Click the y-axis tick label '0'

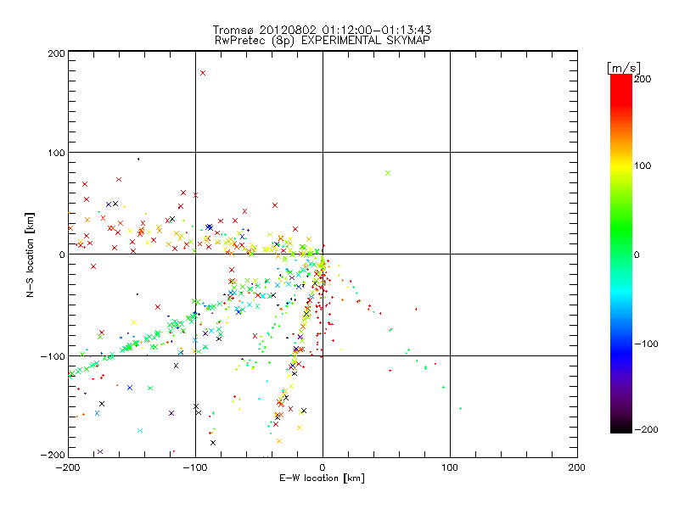pyautogui.click(x=62, y=255)
